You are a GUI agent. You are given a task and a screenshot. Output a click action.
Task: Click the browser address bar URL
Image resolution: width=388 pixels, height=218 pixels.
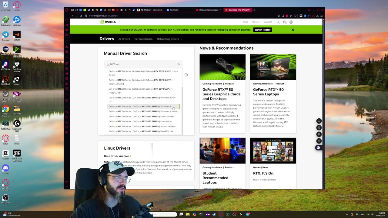103,16
